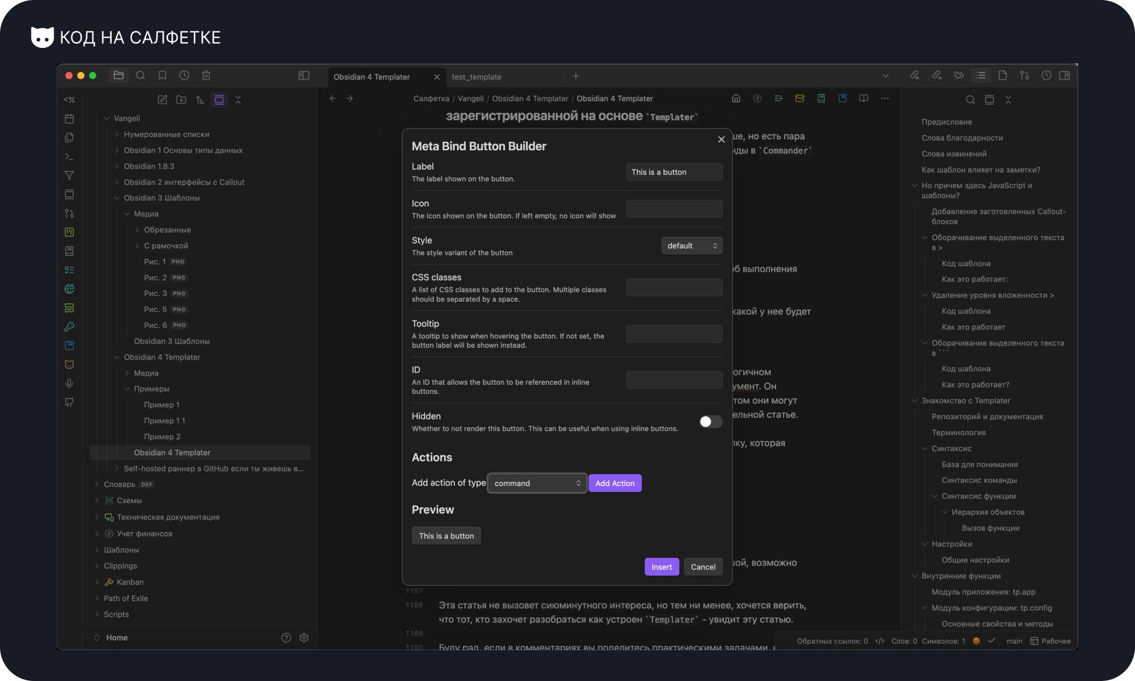1135x681 pixels.
Task: Collapse Знакомство с Templater outline section
Action: [915, 401]
